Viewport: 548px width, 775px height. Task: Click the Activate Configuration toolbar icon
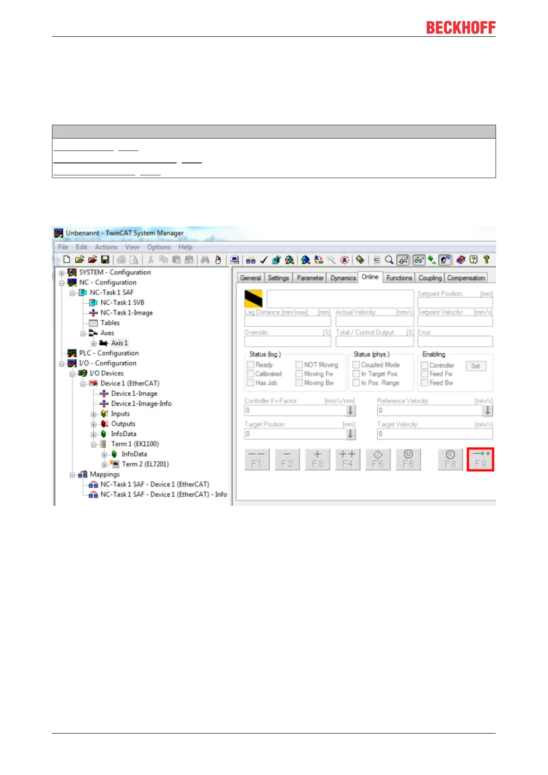[x=276, y=260]
